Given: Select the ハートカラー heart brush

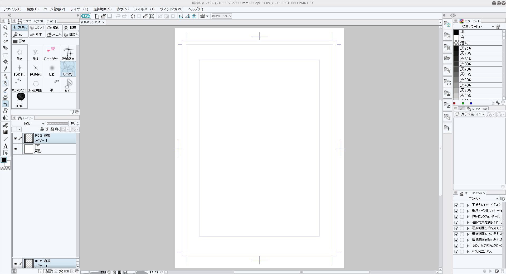Looking at the screenshot, I should click(x=51, y=53).
